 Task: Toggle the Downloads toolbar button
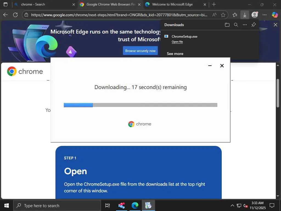[x=245, y=15]
